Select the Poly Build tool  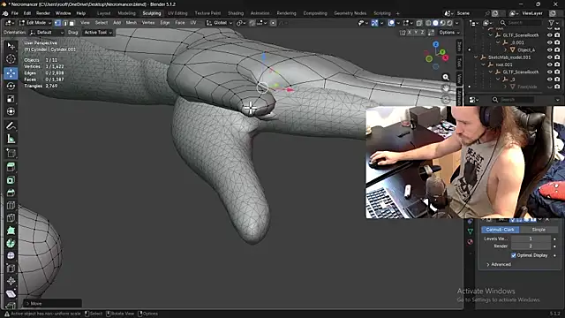coord(11,231)
